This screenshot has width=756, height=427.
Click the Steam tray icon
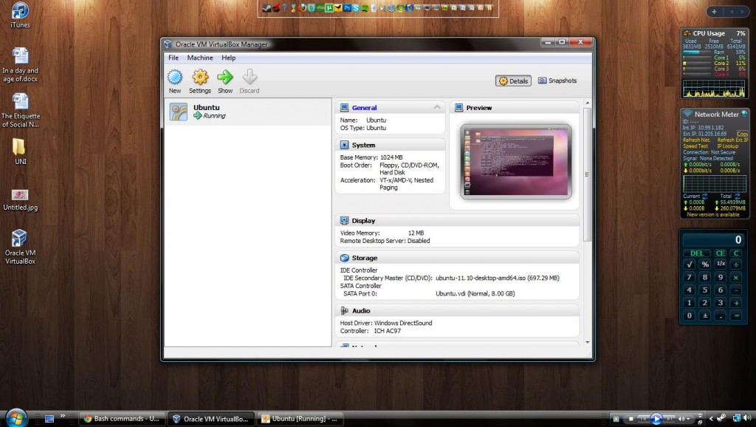point(721,418)
